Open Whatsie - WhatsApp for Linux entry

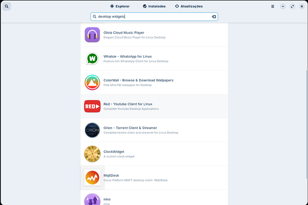[x=128, y=56]
